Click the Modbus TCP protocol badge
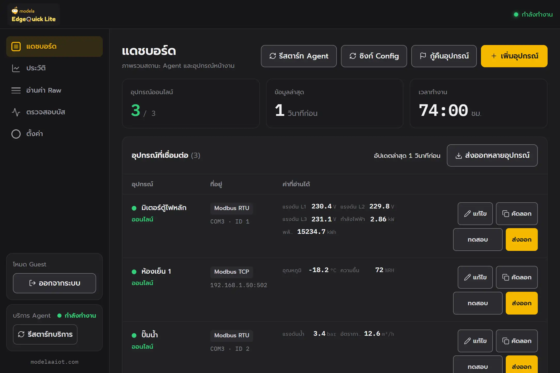Screen dimensions: 560x373 [232, 272]
